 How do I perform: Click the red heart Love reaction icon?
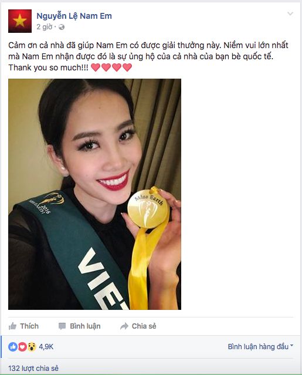22,347
